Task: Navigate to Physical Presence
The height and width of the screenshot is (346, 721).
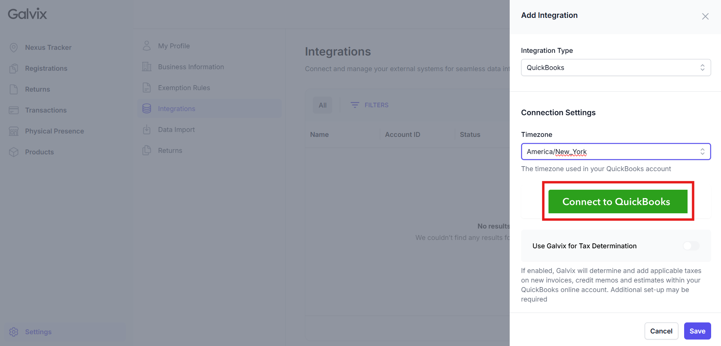Action: 54,131
